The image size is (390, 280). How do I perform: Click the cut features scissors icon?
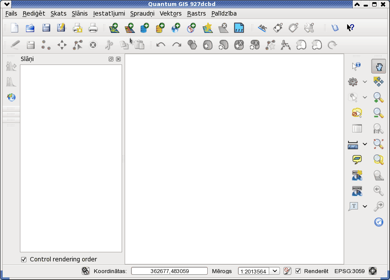click(x=109, y=45)
